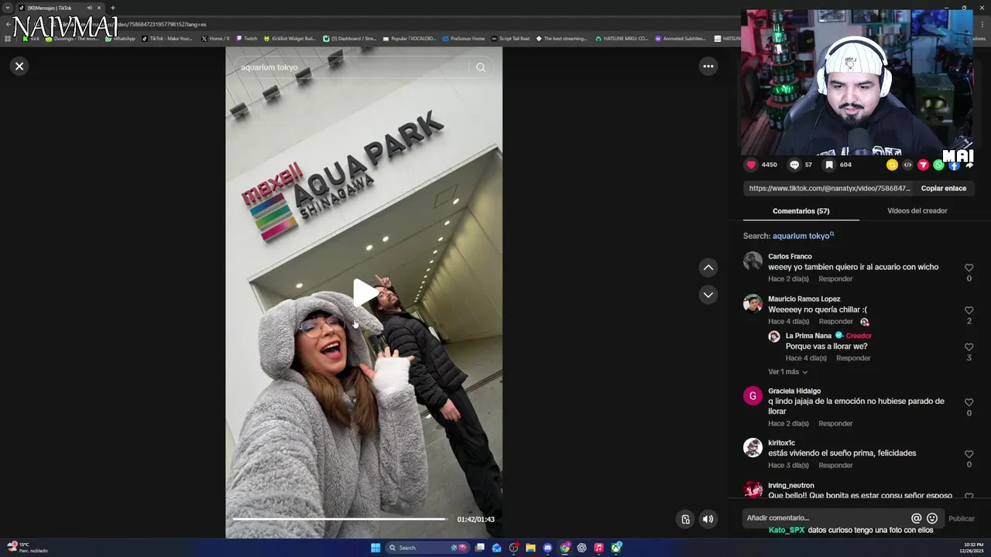The height and width of the screenshot is (557, 991).
Task: Share video to Facebook
Action: click(954, 165)
